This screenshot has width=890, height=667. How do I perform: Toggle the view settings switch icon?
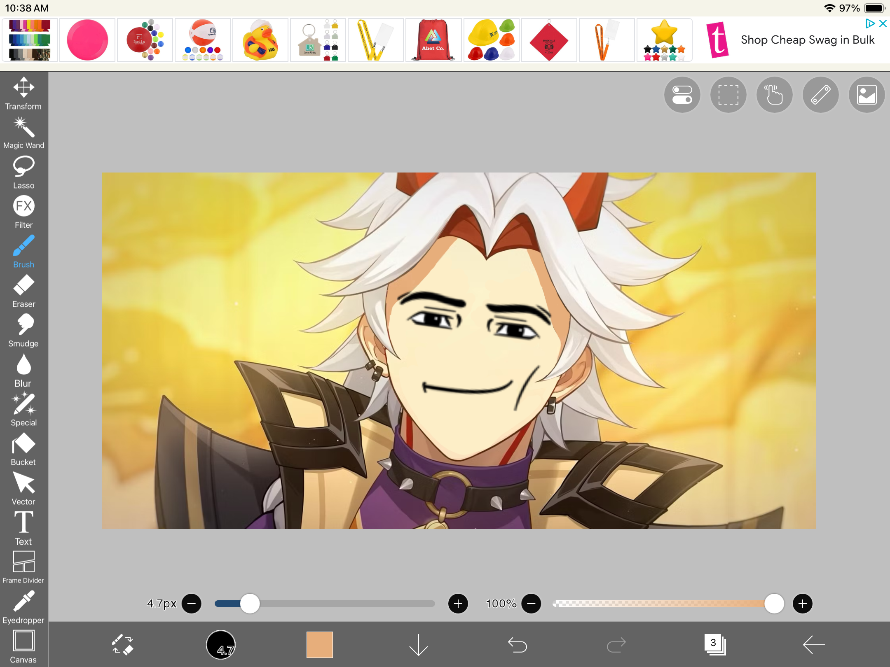pos(682,95)
